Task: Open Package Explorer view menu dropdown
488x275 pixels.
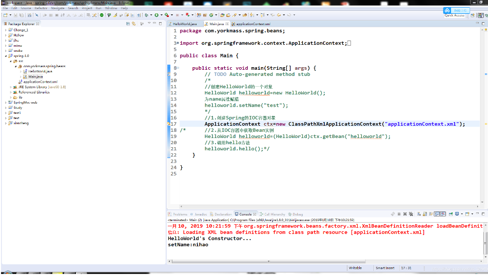Action: click(149, 24)
